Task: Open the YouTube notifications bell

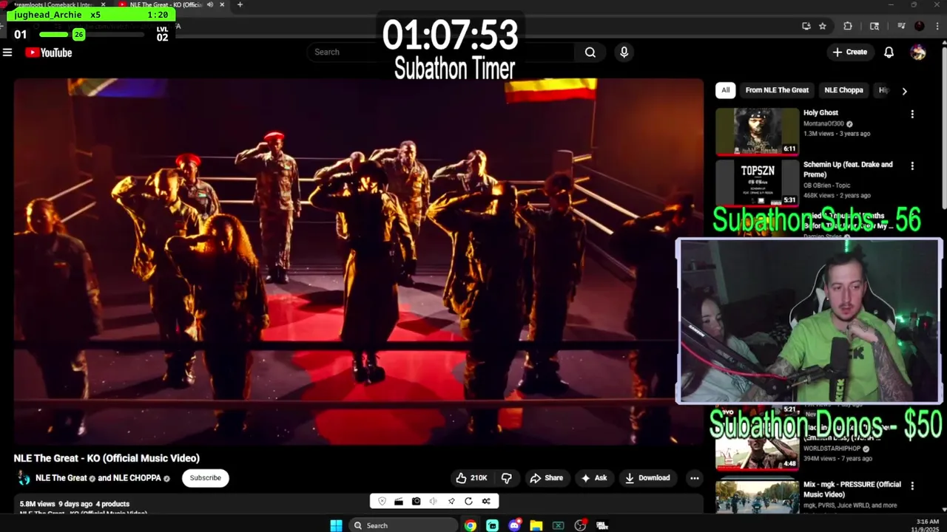Action: 889,52
